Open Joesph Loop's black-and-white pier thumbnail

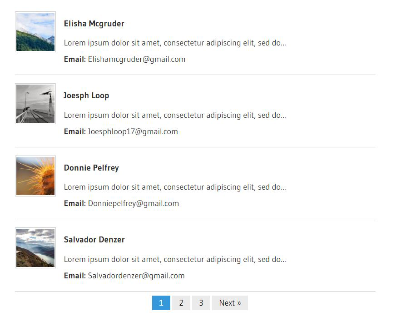pos(35,104)
